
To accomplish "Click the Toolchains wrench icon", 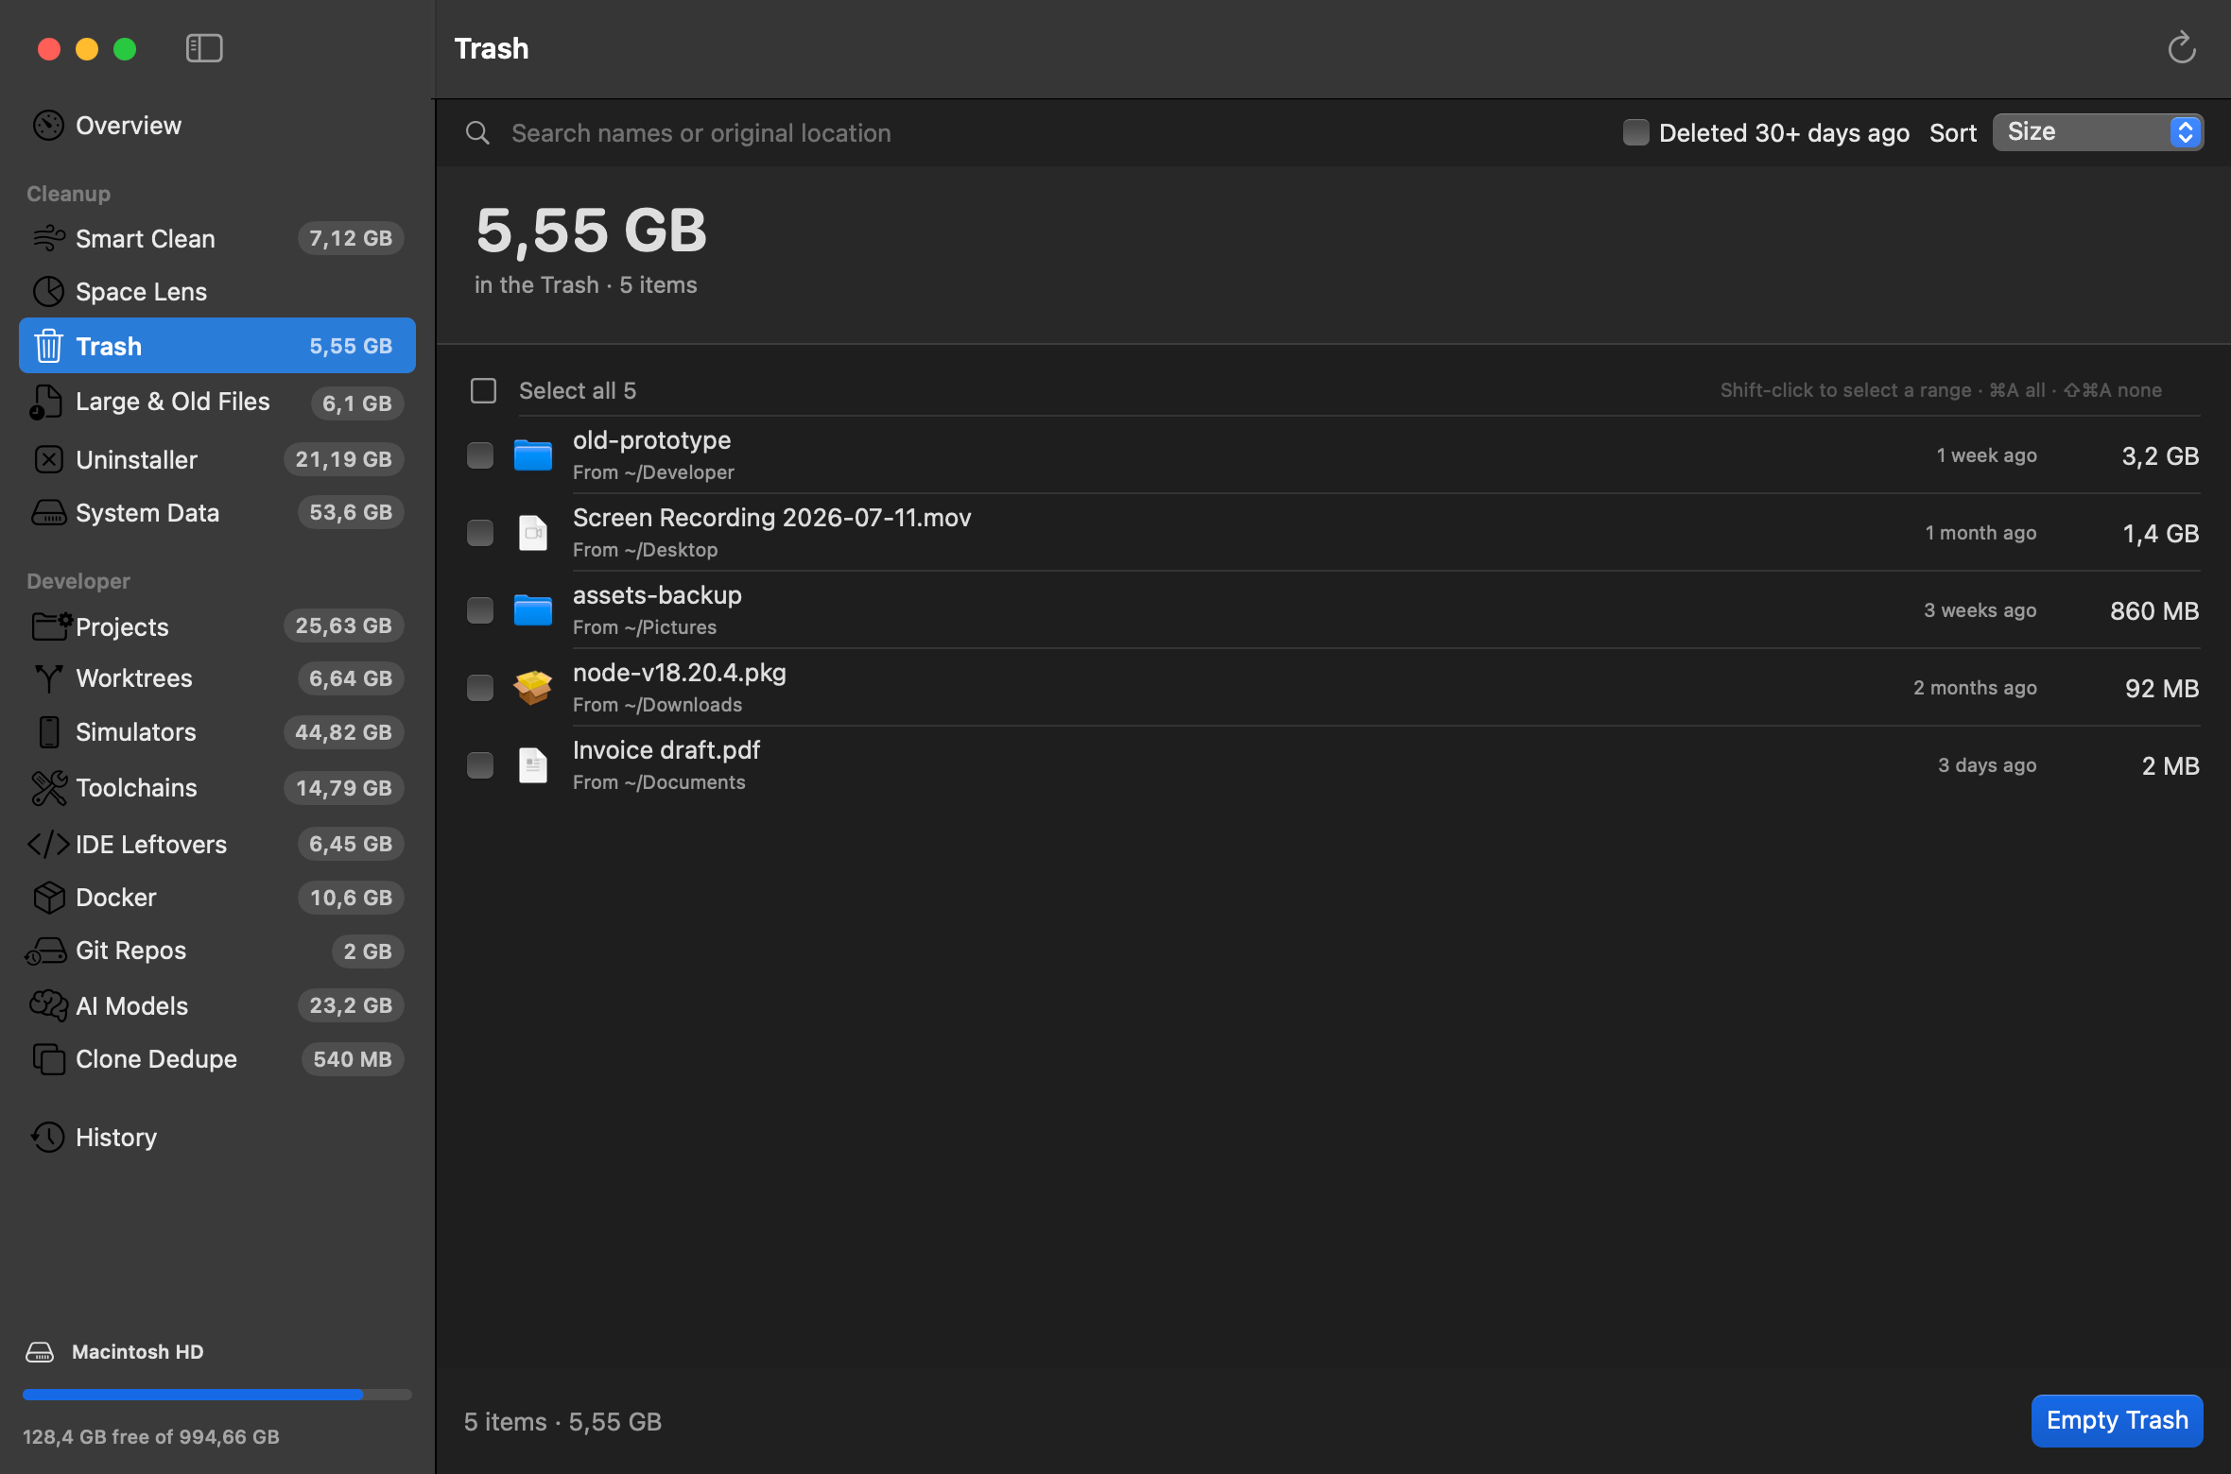I will 48,788.
